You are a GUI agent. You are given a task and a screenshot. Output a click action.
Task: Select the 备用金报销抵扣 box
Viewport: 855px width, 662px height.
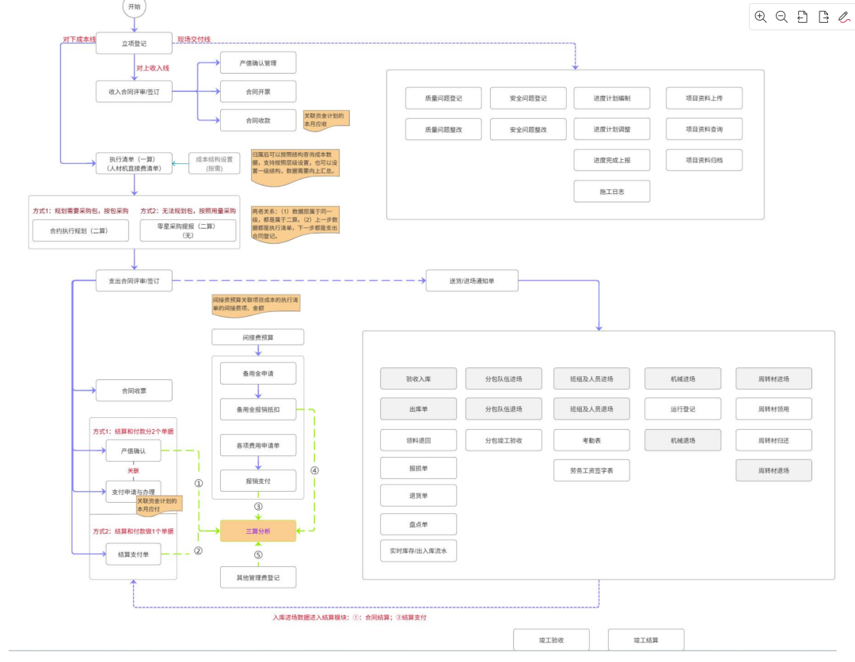258,409
